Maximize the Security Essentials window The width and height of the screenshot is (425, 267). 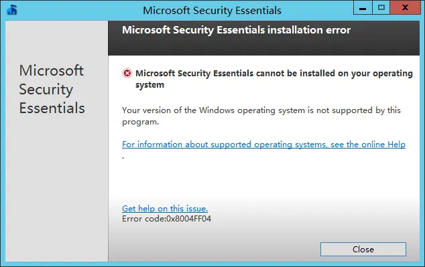[x=381, y=7]
